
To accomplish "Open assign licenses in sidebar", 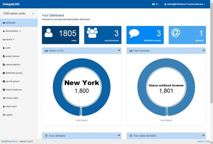I will click(13, 56).
